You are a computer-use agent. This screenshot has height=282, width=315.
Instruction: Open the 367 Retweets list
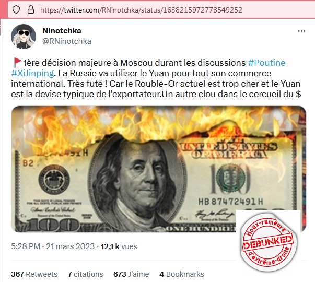pyautogui.click(x=34, y=274)
